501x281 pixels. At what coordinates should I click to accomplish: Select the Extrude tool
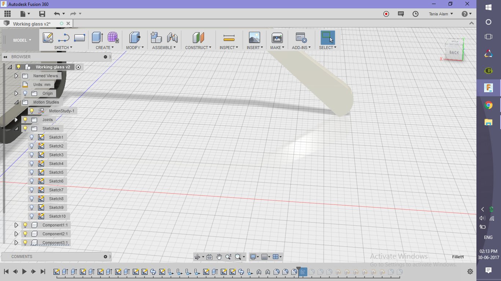[97, 37]
